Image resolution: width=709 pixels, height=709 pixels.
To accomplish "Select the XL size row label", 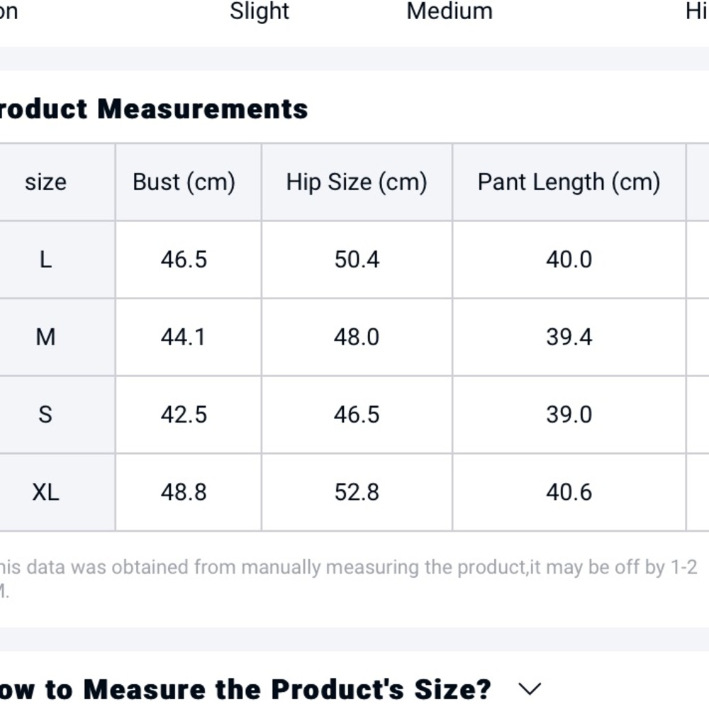I will point(45,492).
